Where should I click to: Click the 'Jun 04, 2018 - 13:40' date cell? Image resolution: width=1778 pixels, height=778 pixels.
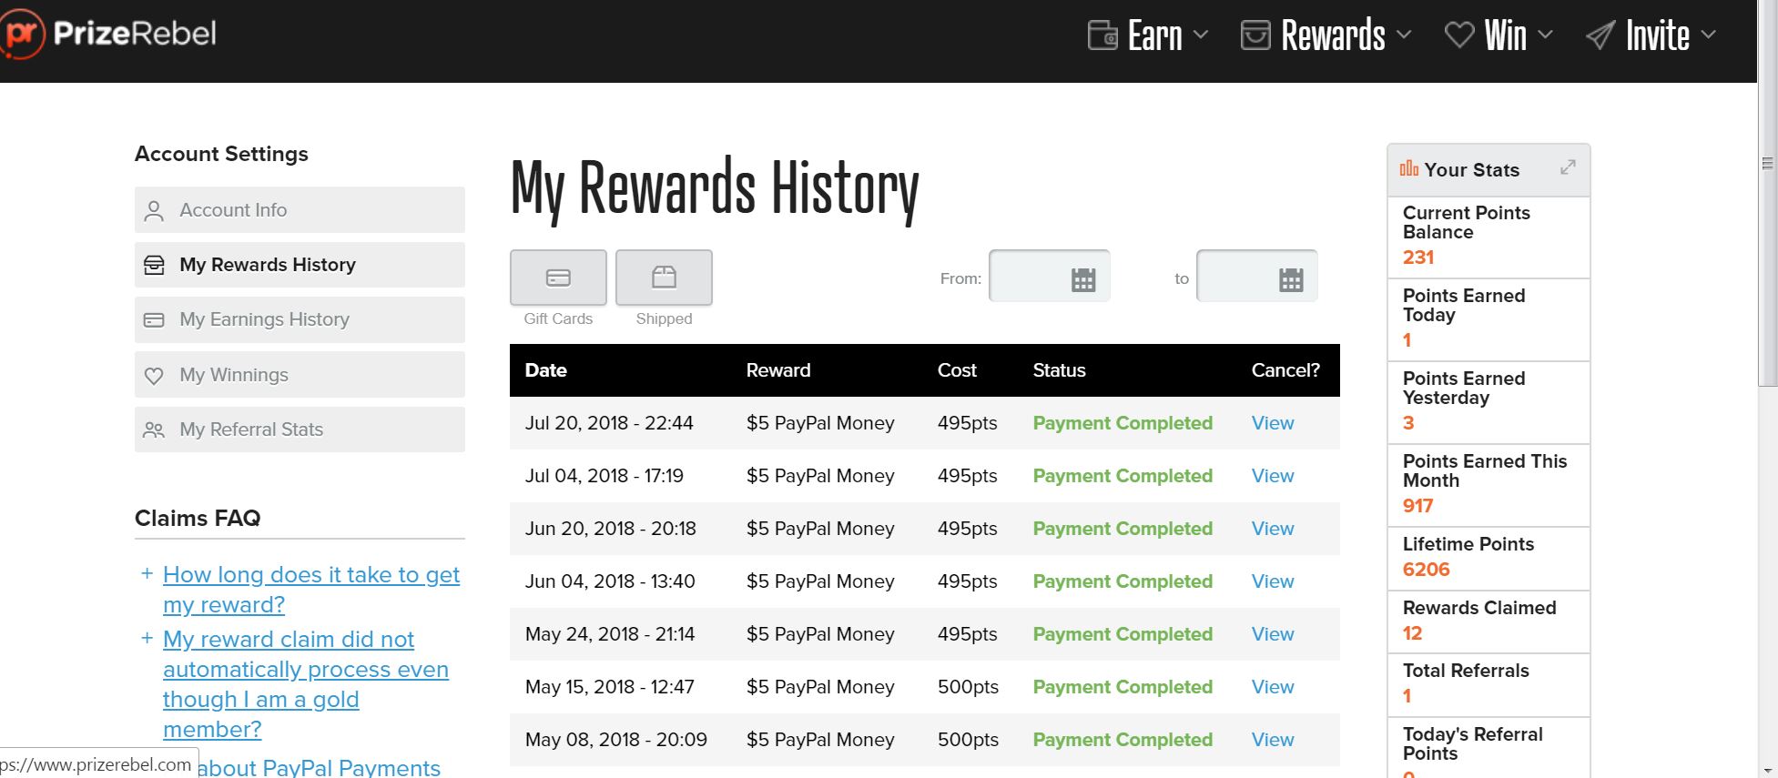(x=610, y=581)
